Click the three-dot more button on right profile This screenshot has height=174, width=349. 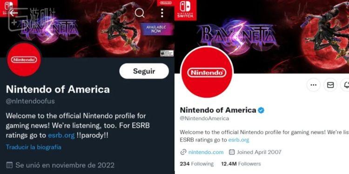click(313, 85)
